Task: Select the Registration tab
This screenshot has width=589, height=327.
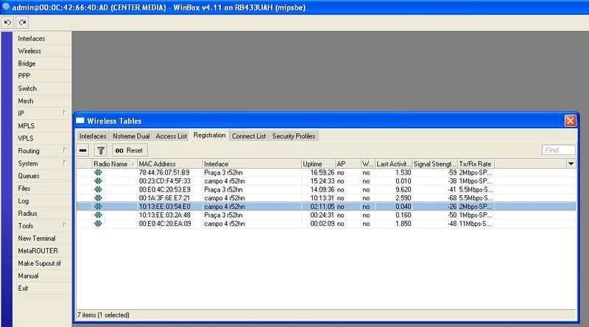Action: tap(210, 136)
